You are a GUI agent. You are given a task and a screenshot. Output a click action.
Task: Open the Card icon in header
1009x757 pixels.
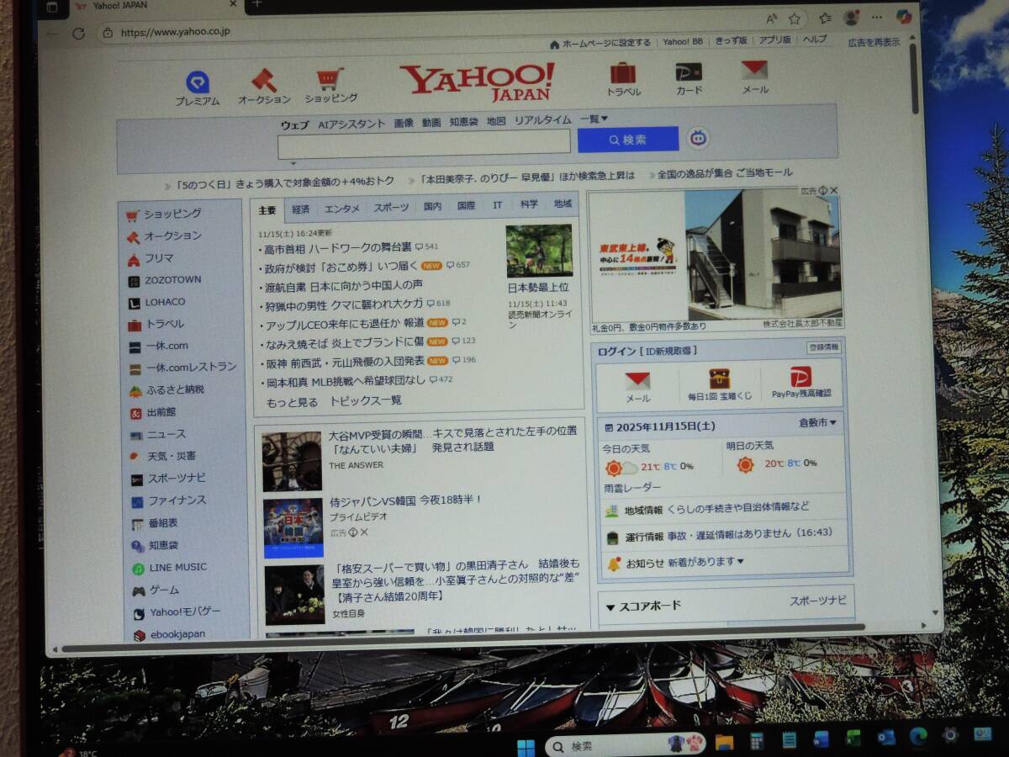click(x=689, y=72)
